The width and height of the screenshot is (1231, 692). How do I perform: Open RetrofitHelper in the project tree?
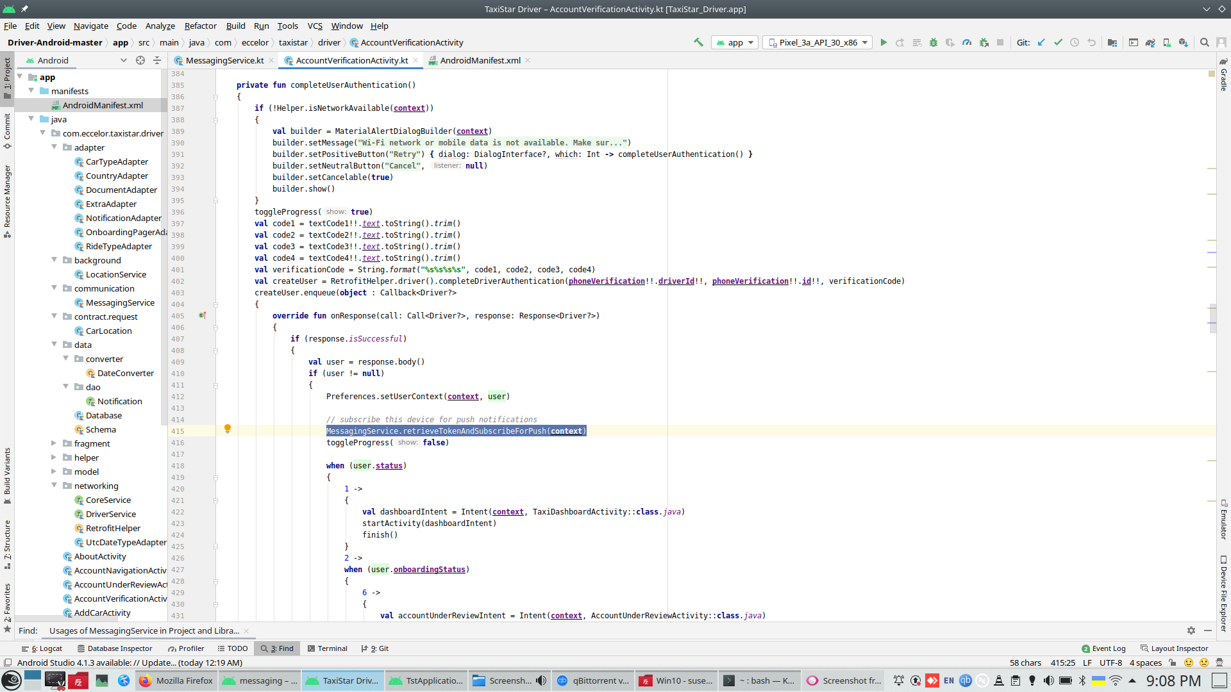point(113,528)
